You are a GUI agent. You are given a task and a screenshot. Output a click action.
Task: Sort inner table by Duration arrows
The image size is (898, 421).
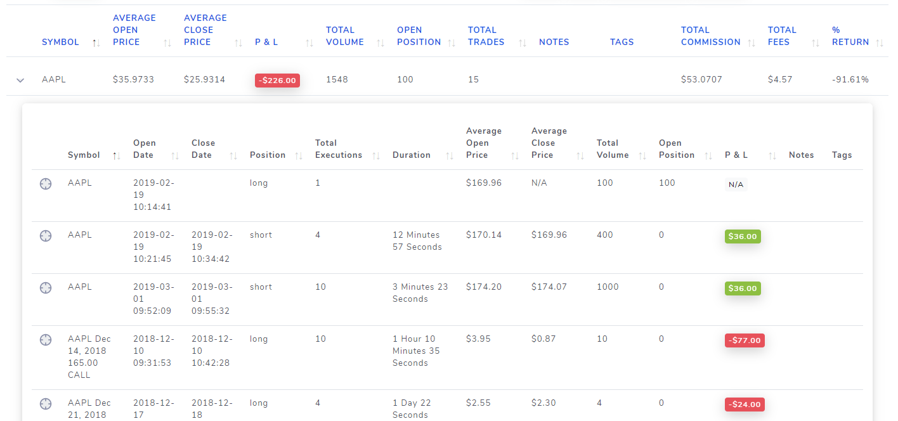pos(449,155)
